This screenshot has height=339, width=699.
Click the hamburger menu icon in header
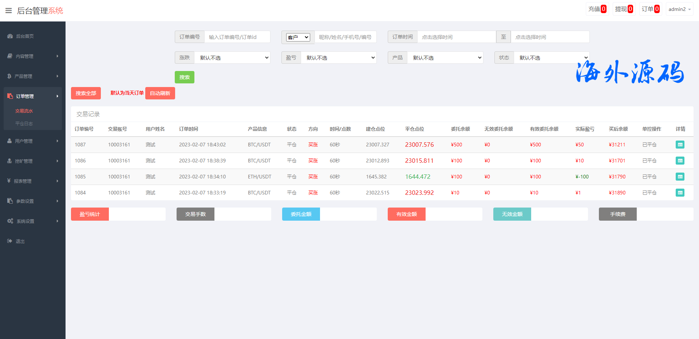pyautogui.click(x=8, y=11)
